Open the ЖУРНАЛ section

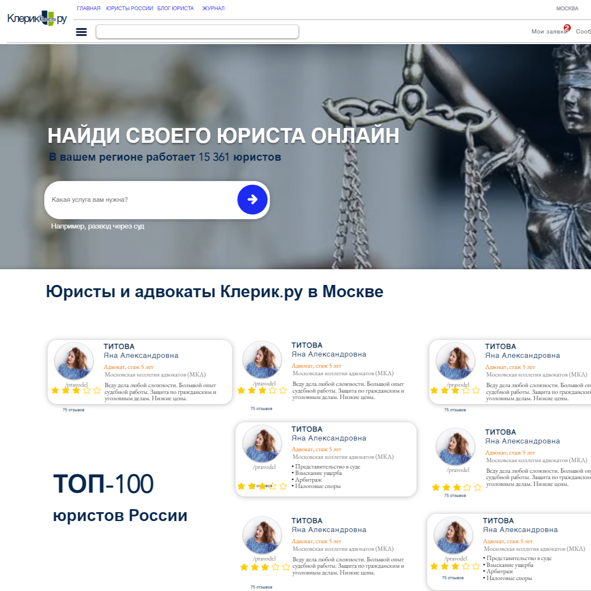tap(213, 8)
